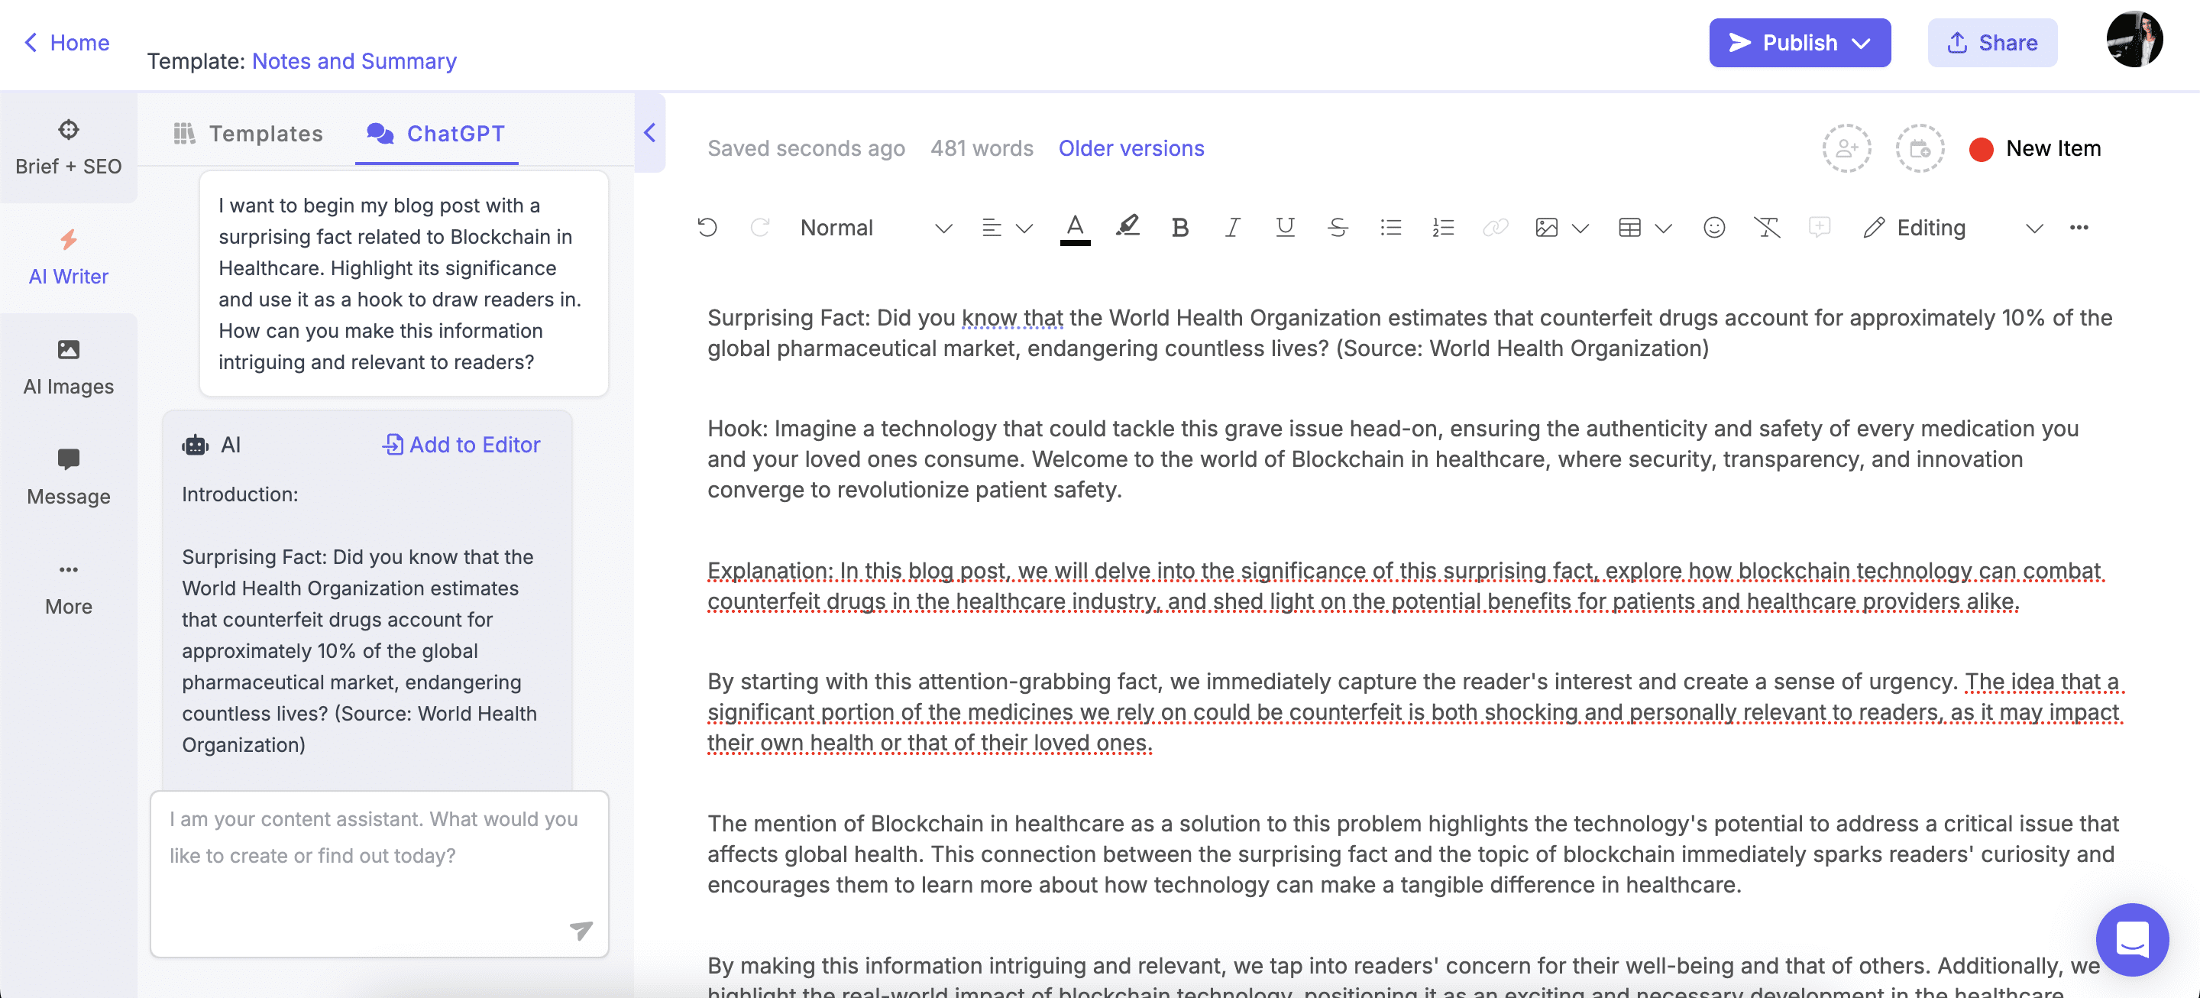Click the paragraph starting with 'Hook: Imagine'

click(1394, 460)
